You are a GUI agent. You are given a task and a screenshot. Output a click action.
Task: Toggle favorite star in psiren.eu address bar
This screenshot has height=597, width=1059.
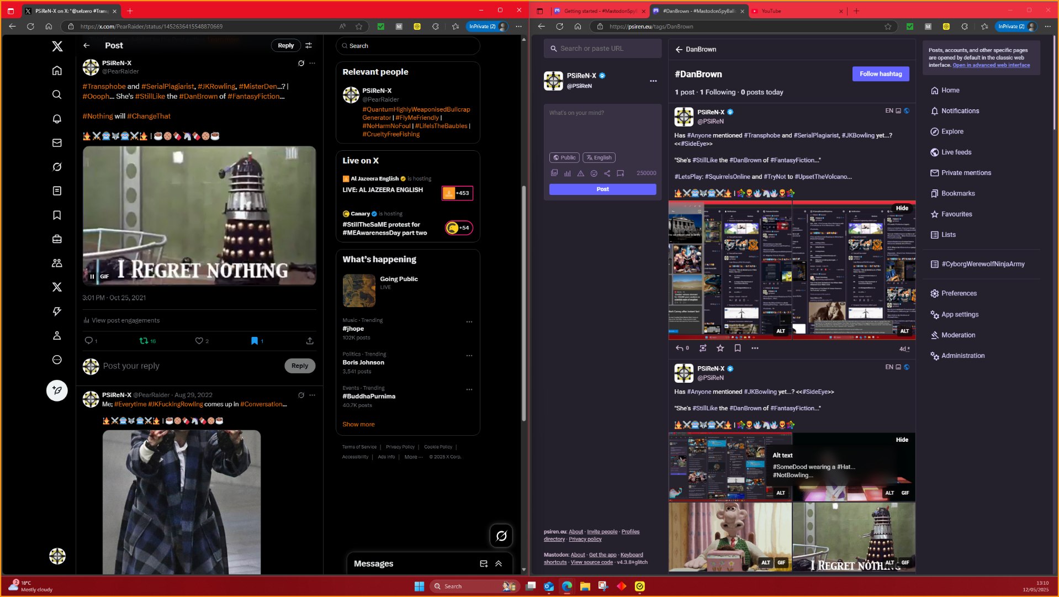(x=888, y=26)
